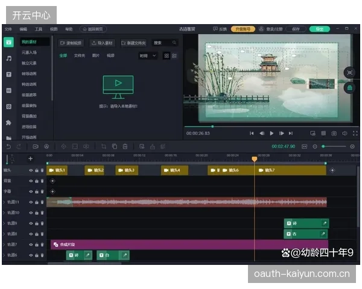Open the 工具 menu

pyautogui.click(x=39, y=29)
